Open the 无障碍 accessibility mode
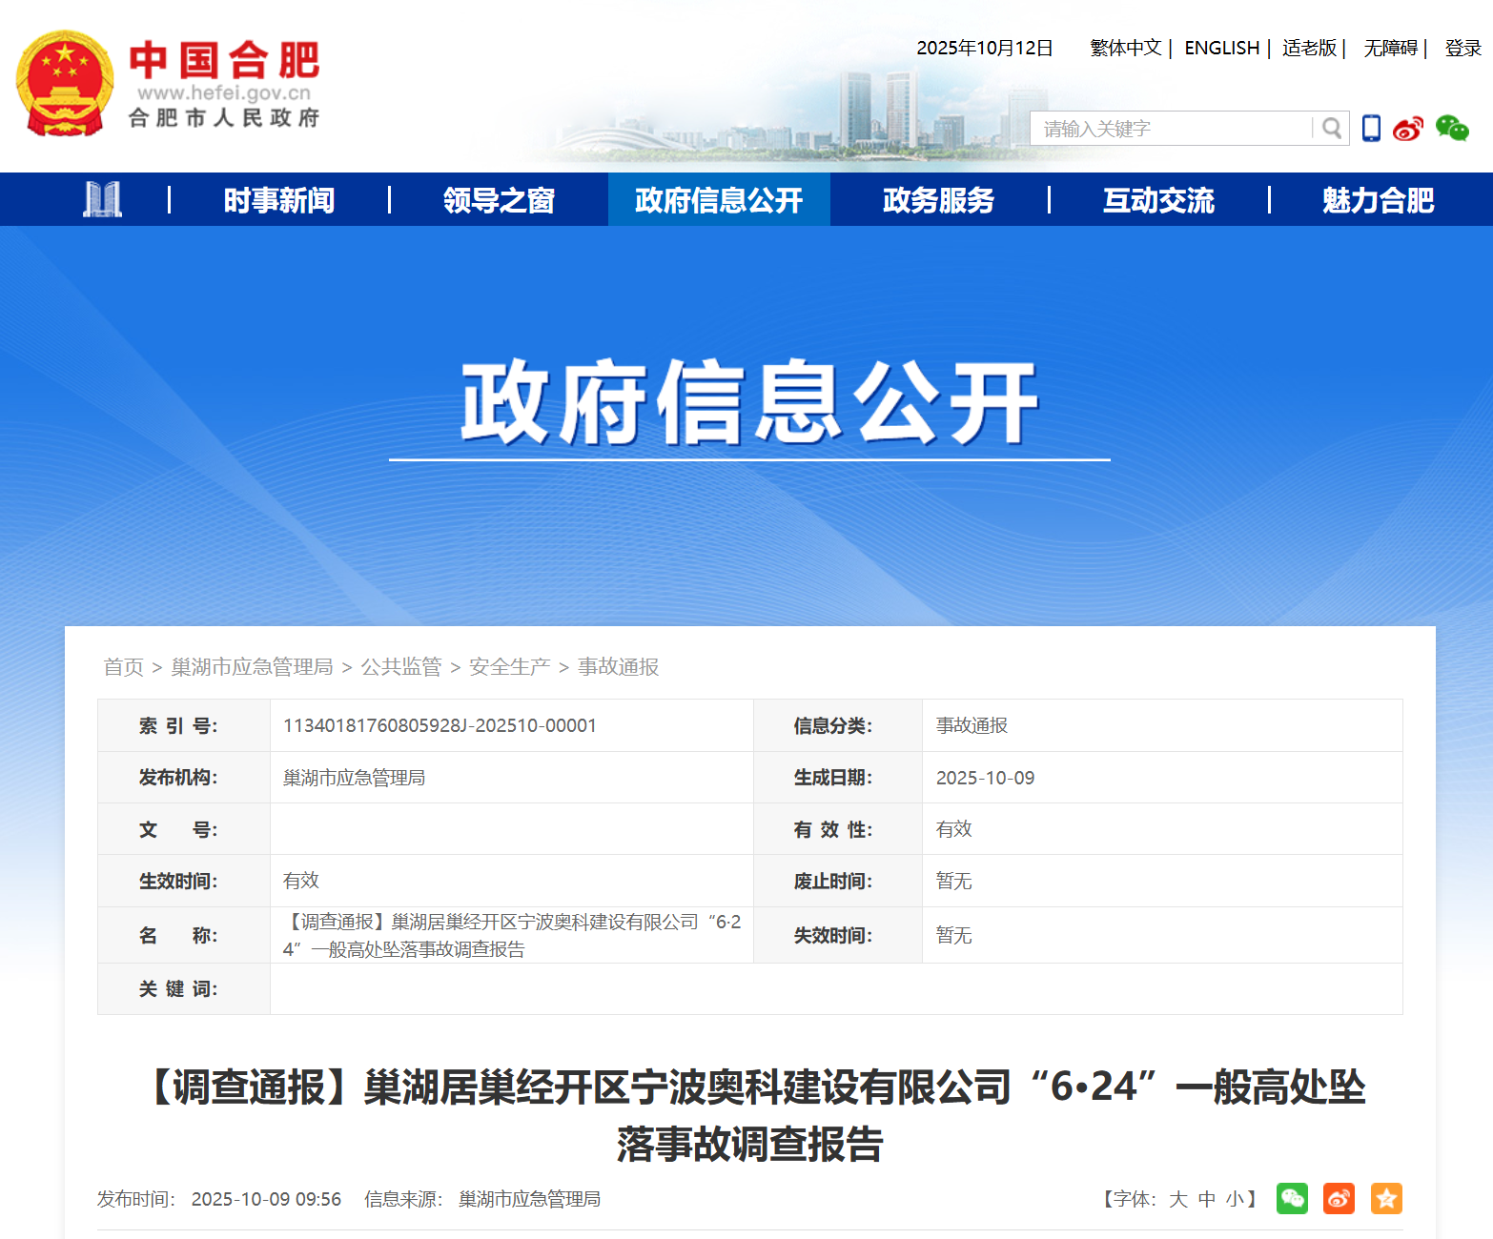The width and height of the screenshot is (1493, 1239). [1390, 48]
